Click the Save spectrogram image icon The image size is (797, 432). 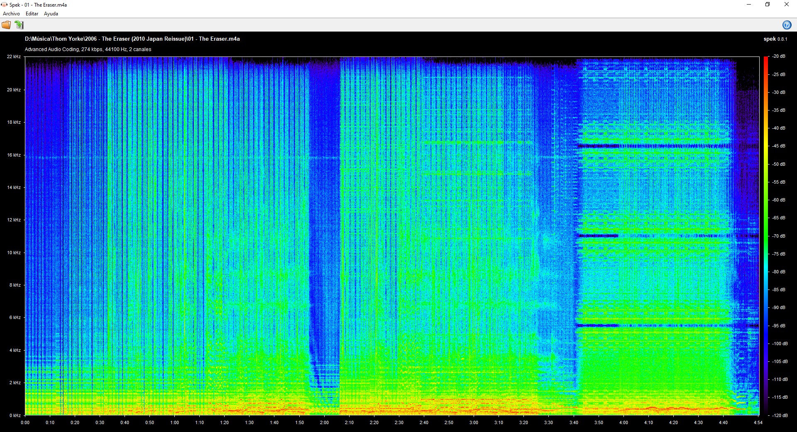click(19, 25)
